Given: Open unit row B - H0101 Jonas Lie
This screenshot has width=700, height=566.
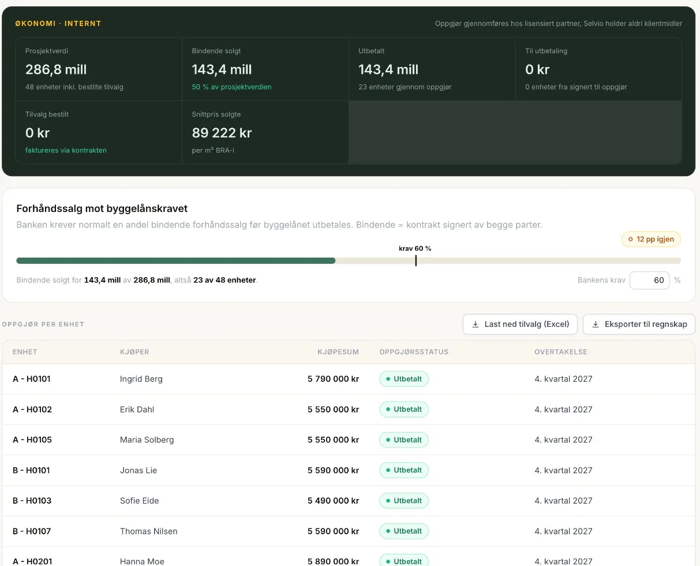Looking at the screenshot, I should coord(349,470).
